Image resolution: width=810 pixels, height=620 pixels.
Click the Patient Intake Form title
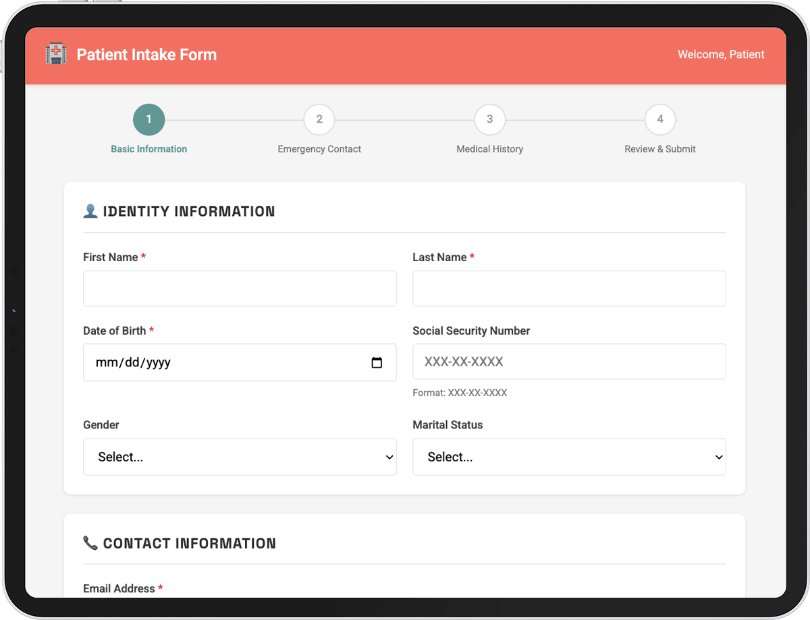pos(146,55)
